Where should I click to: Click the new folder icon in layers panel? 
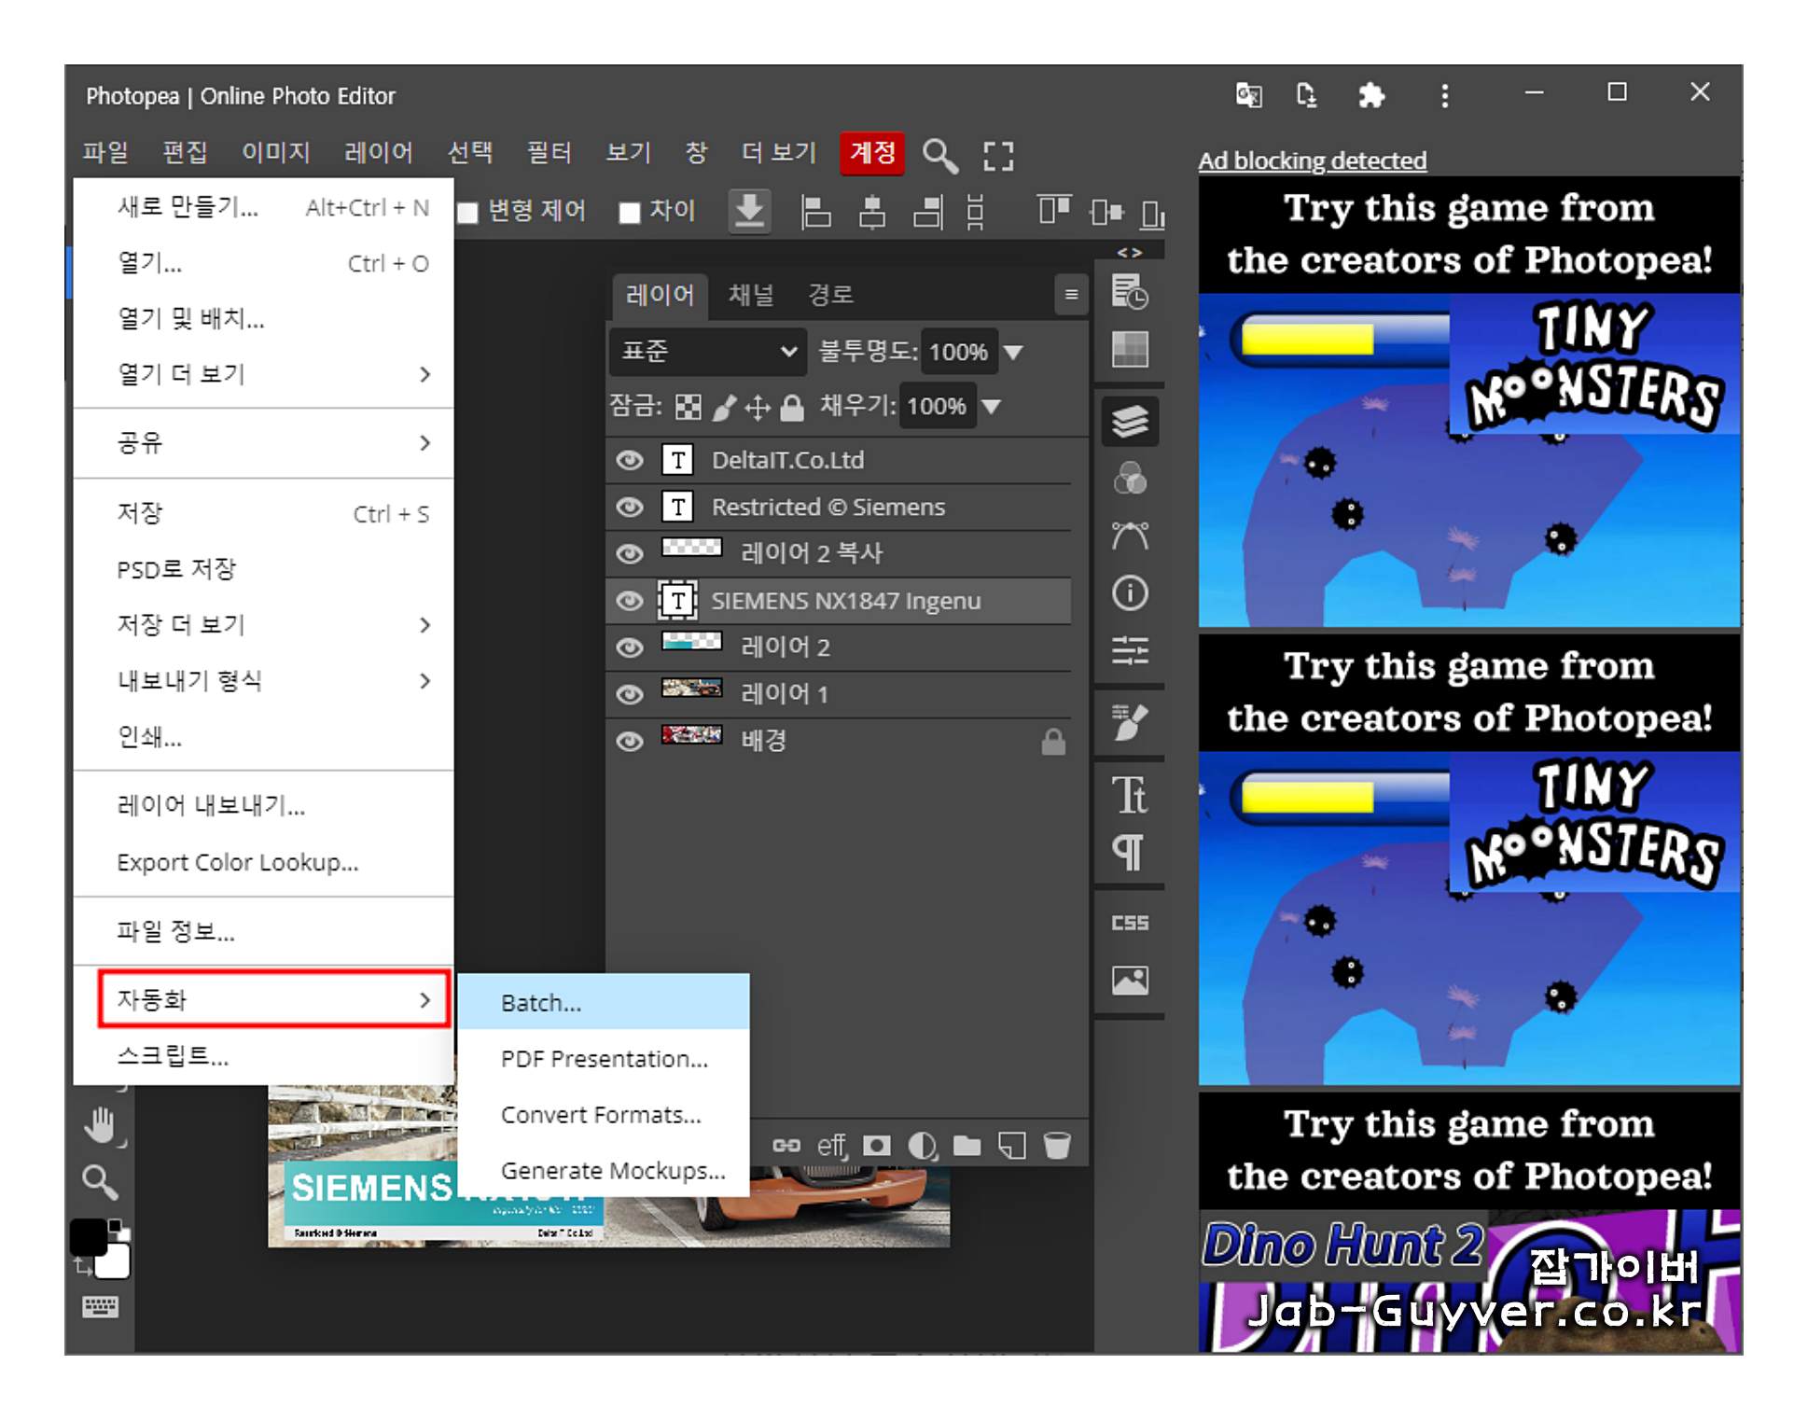pos(967,1145)
